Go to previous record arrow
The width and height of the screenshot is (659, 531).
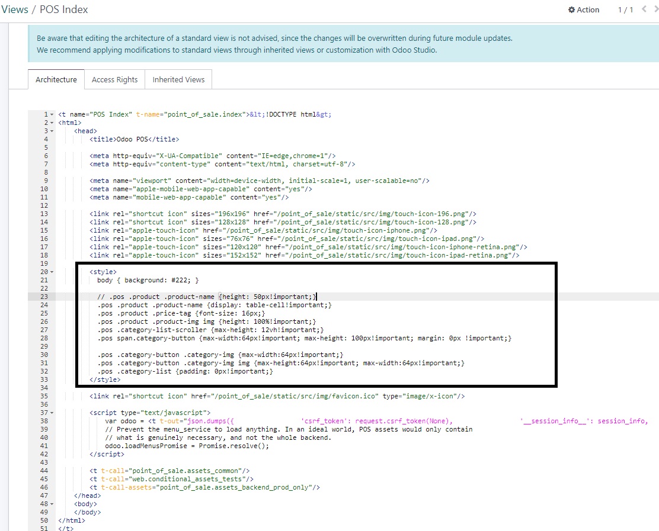(644, 9)
